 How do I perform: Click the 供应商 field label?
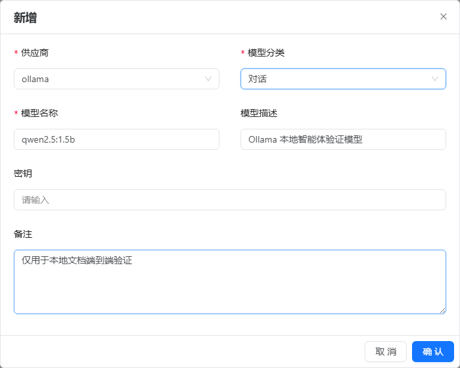pos(35,53)
